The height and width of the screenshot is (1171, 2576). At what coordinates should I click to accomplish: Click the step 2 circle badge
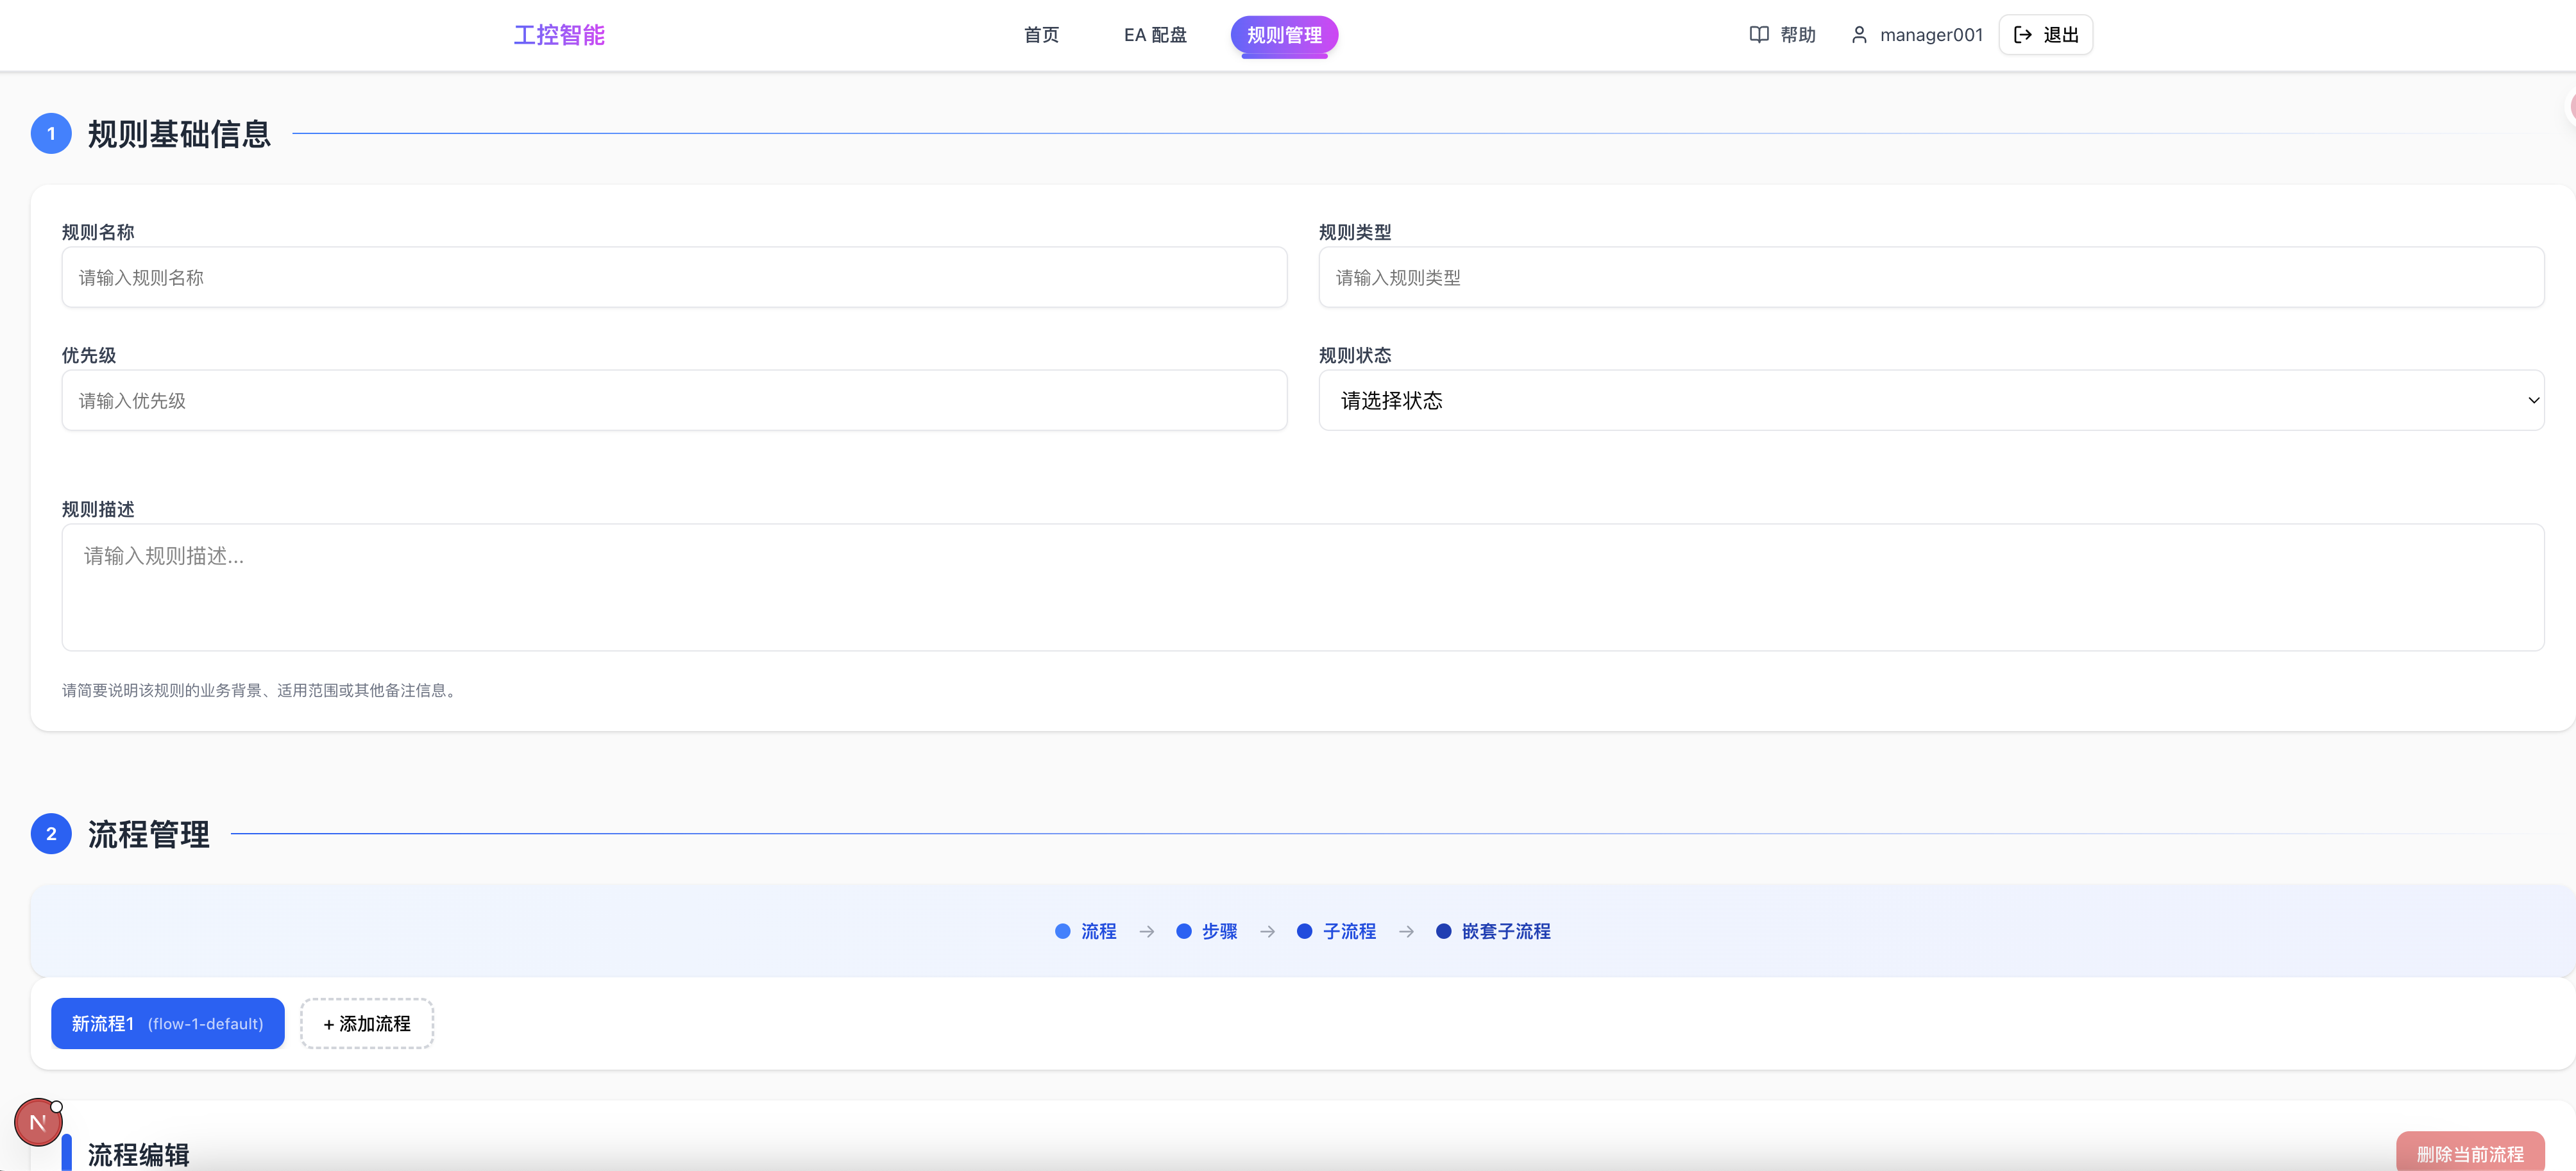click(51, 834)
